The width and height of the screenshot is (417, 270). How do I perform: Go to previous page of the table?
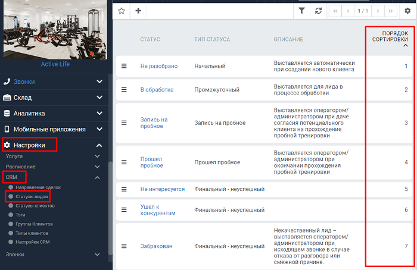tap(348, 11)
